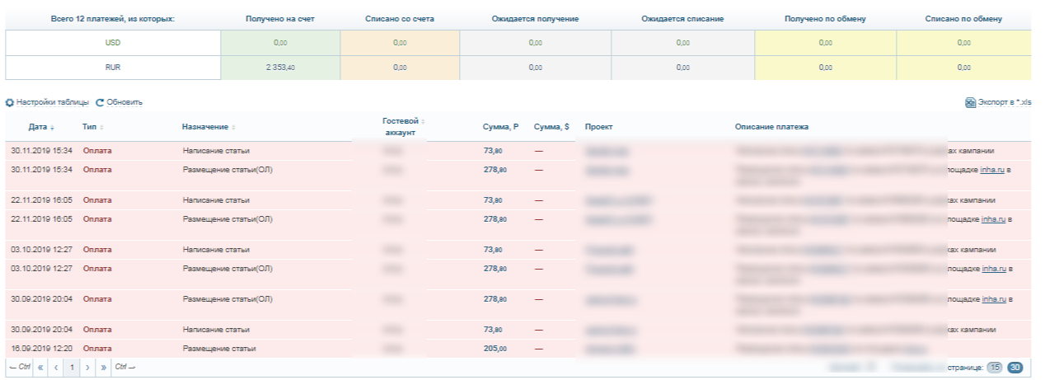This screenshot has height=380, width=1045.
Task: Click the Excel export icon
Action: 970,103
